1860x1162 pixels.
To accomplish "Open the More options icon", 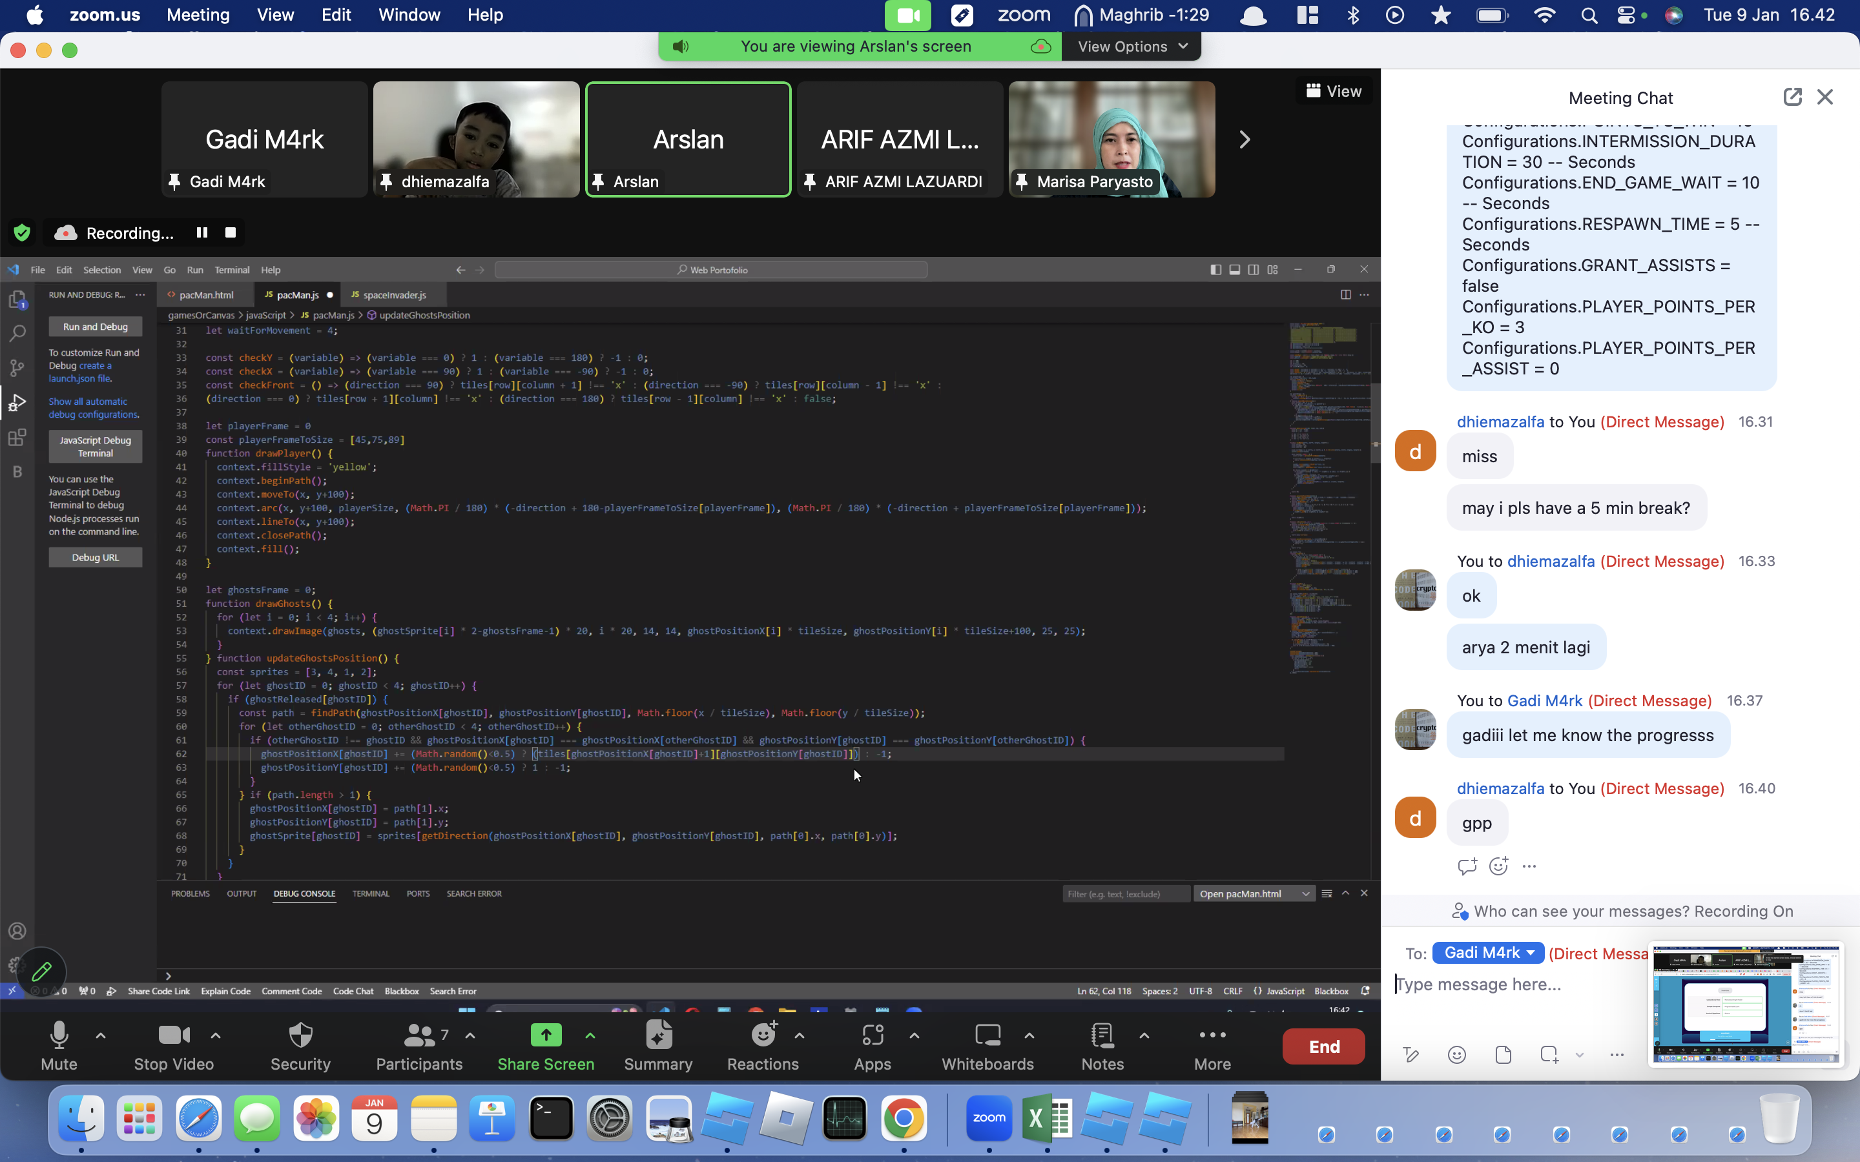I will tap(1212, 1034).
